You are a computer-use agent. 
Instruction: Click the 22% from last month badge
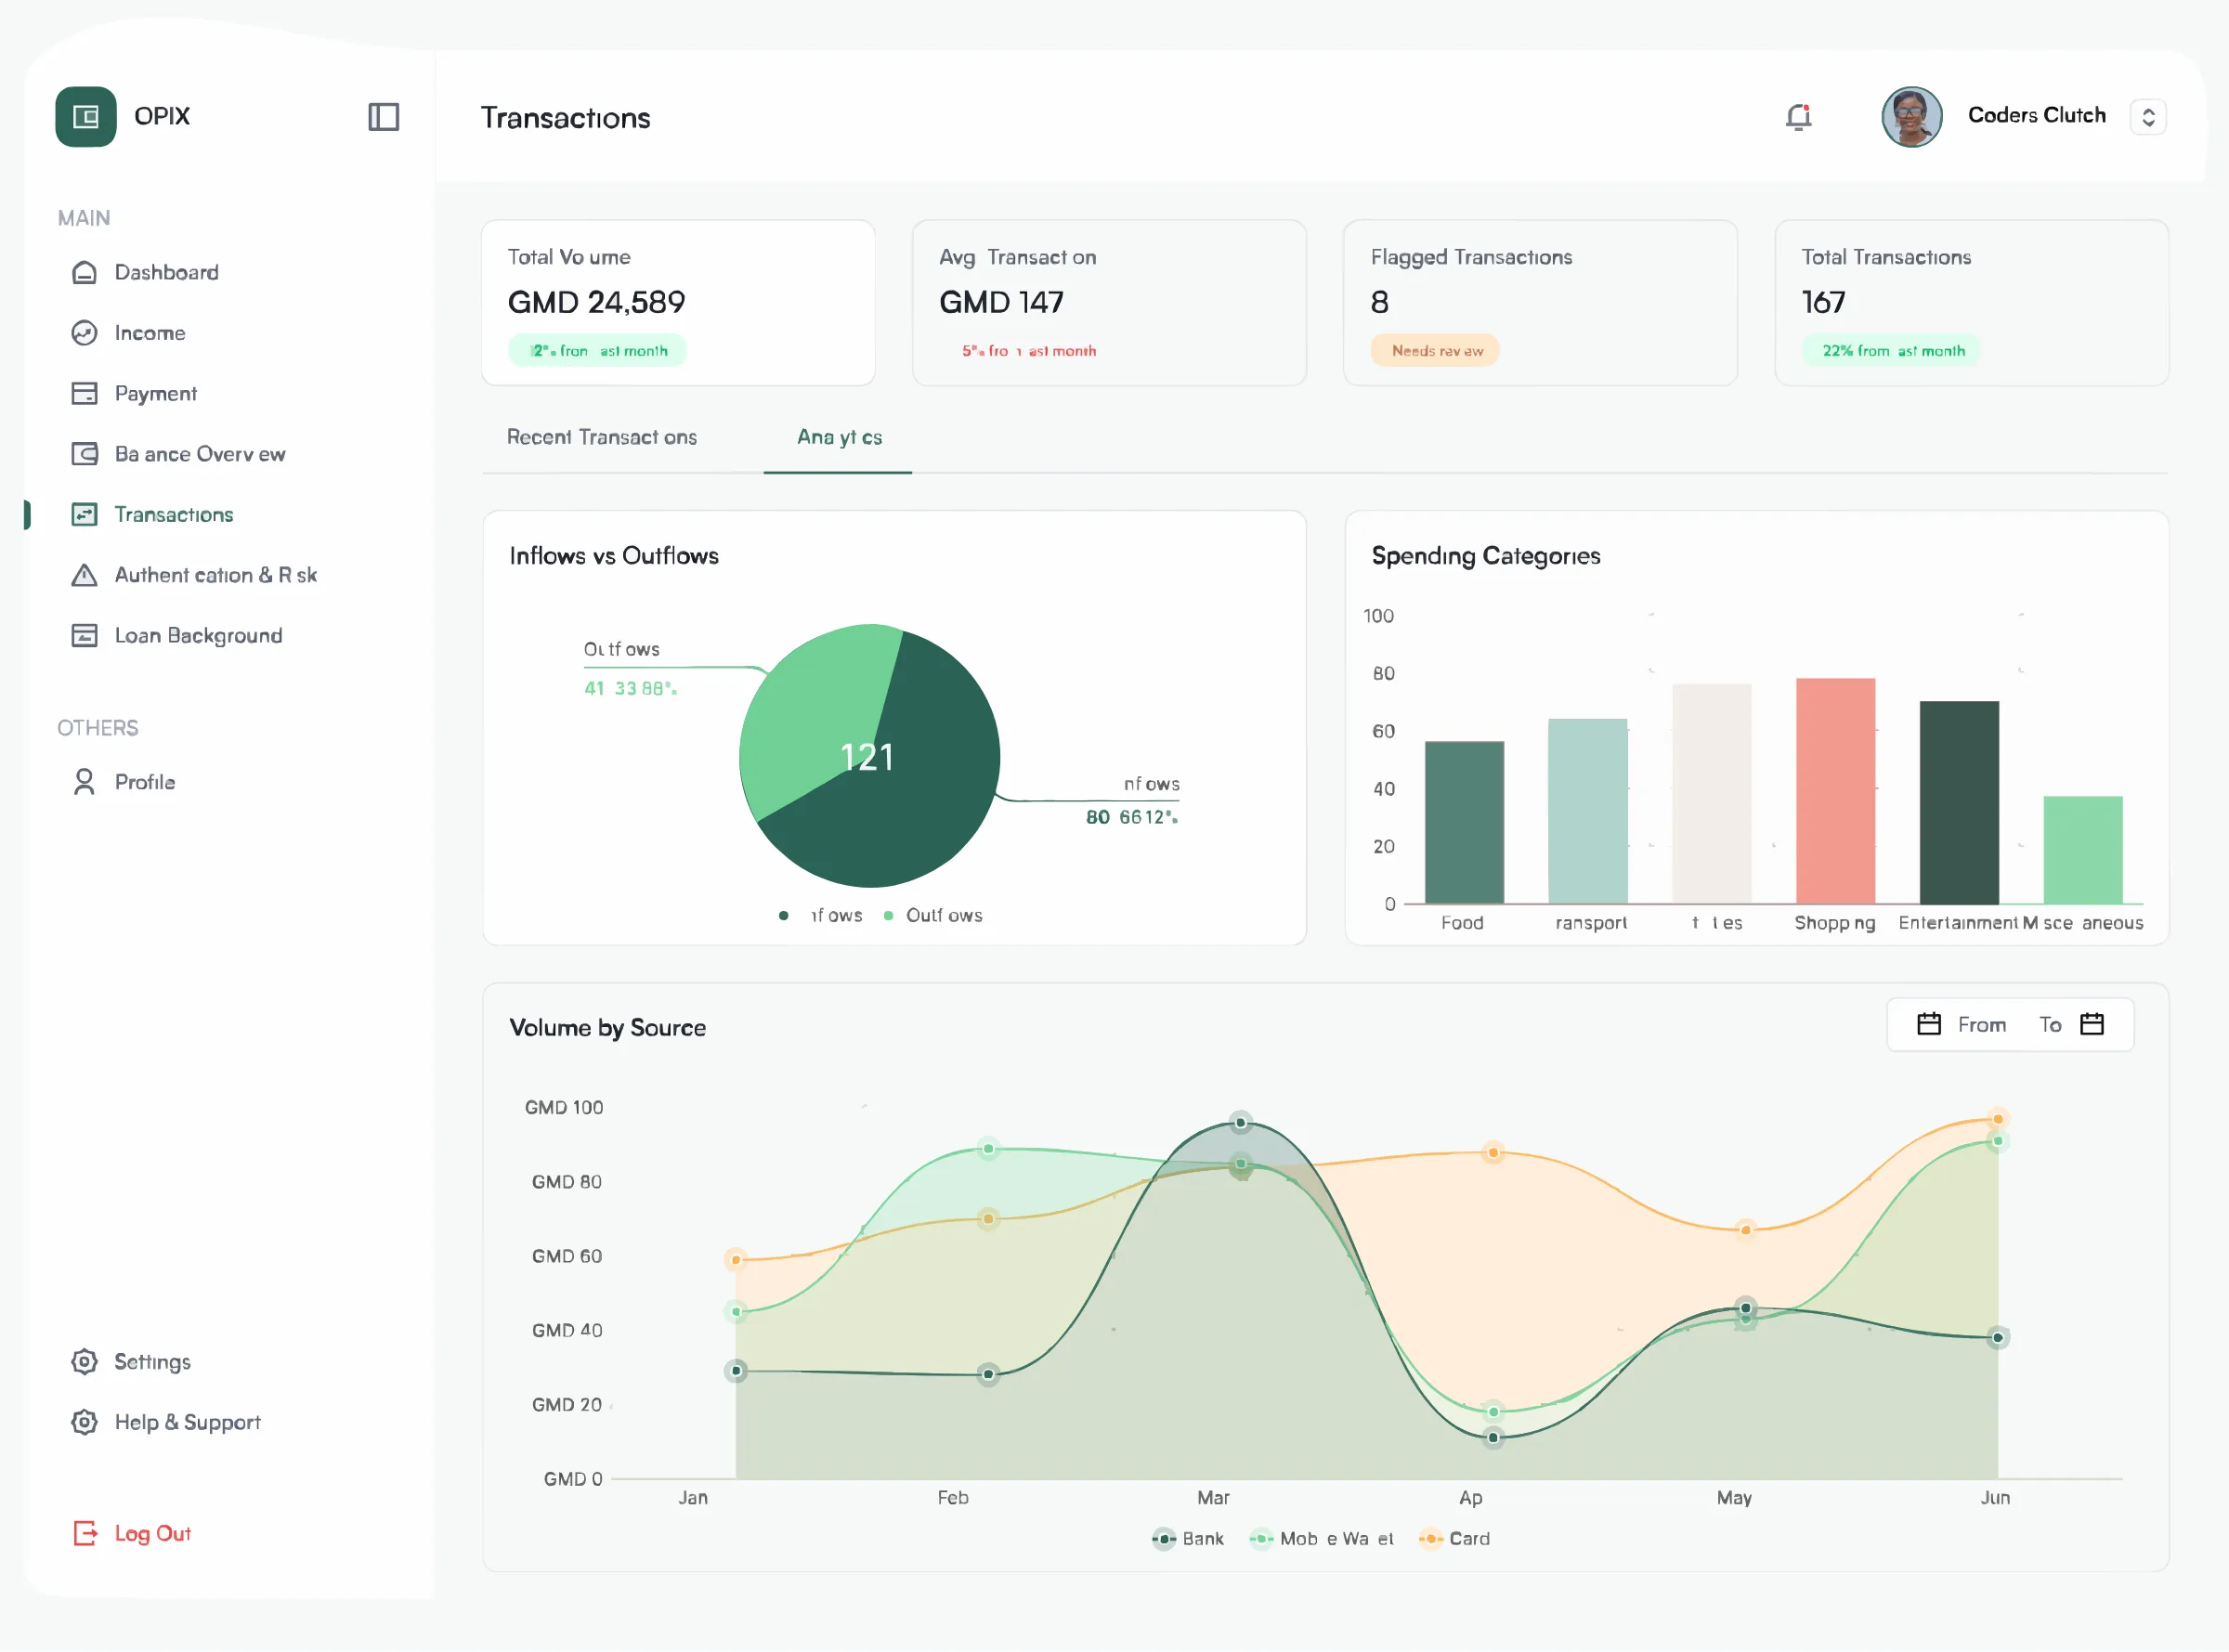(x=1891, y=351)
